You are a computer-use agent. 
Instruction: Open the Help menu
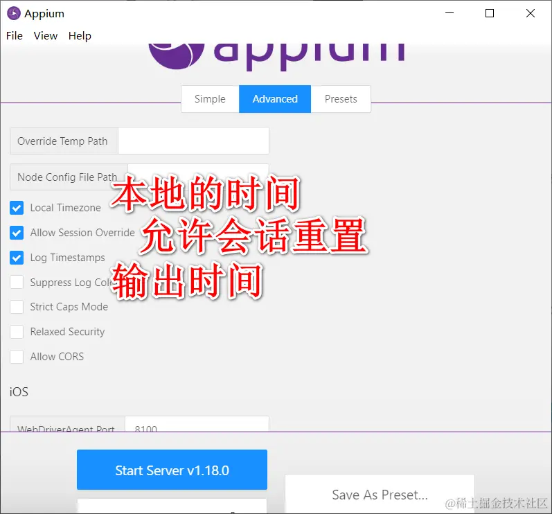click(x=80, y=35)
